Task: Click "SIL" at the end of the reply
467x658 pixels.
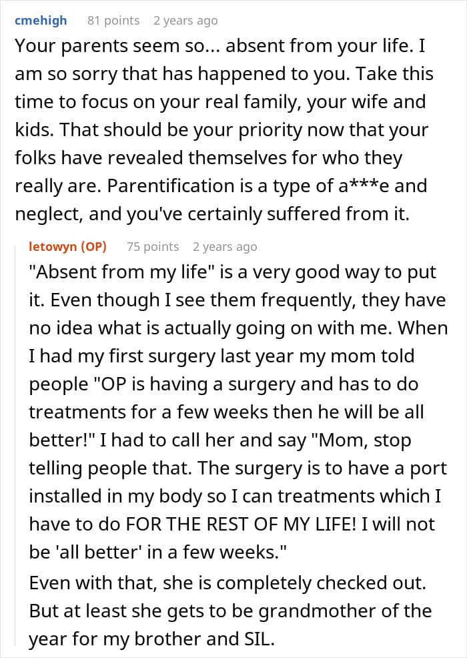Action: (259, 639)
